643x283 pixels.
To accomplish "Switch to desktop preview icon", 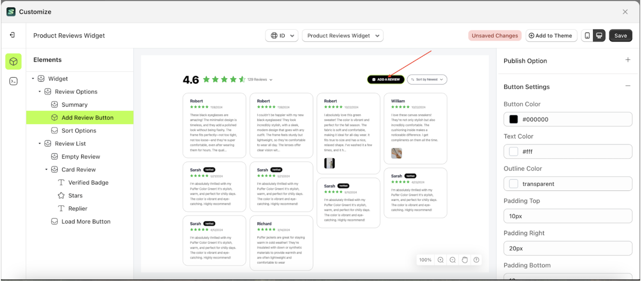I will click(599, 36).
